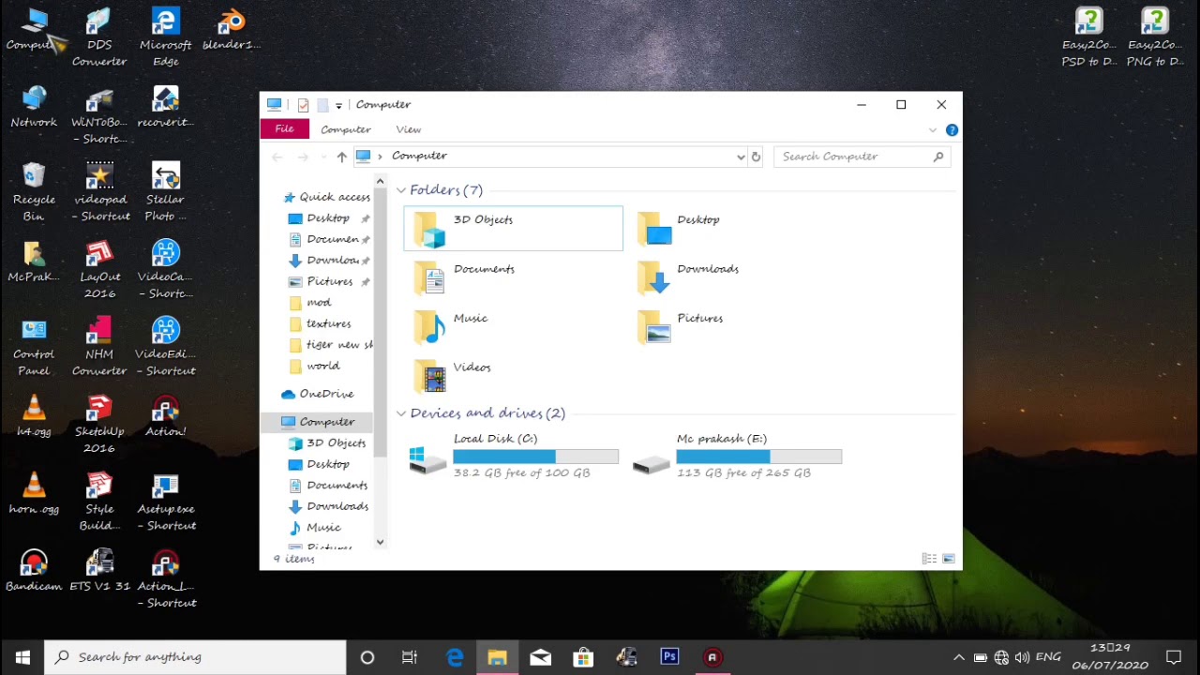Select ETS V1 31 desktop icon

click(99, 571)
